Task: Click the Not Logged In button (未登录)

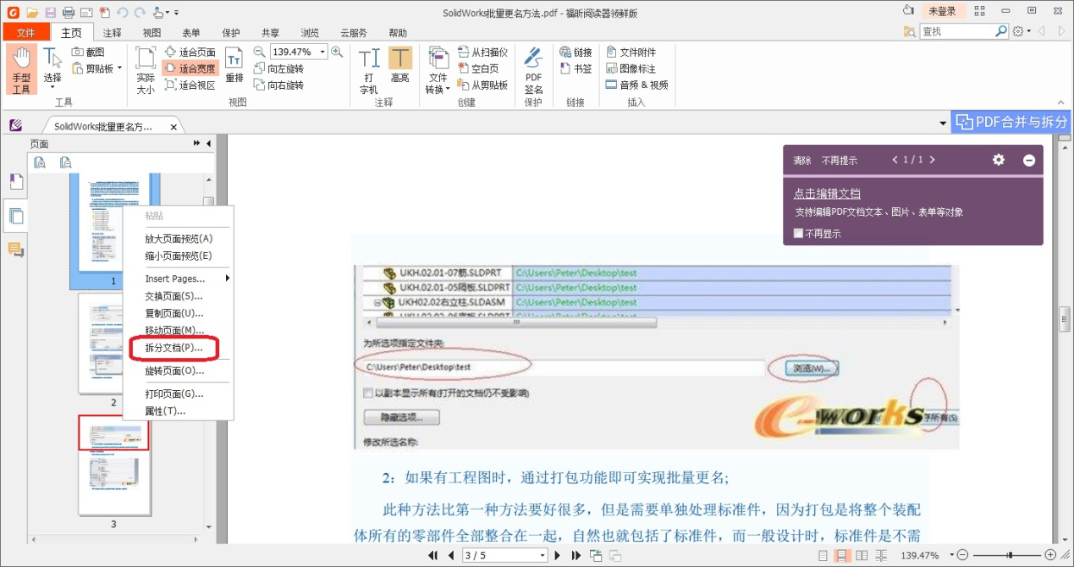Action: 942,11
